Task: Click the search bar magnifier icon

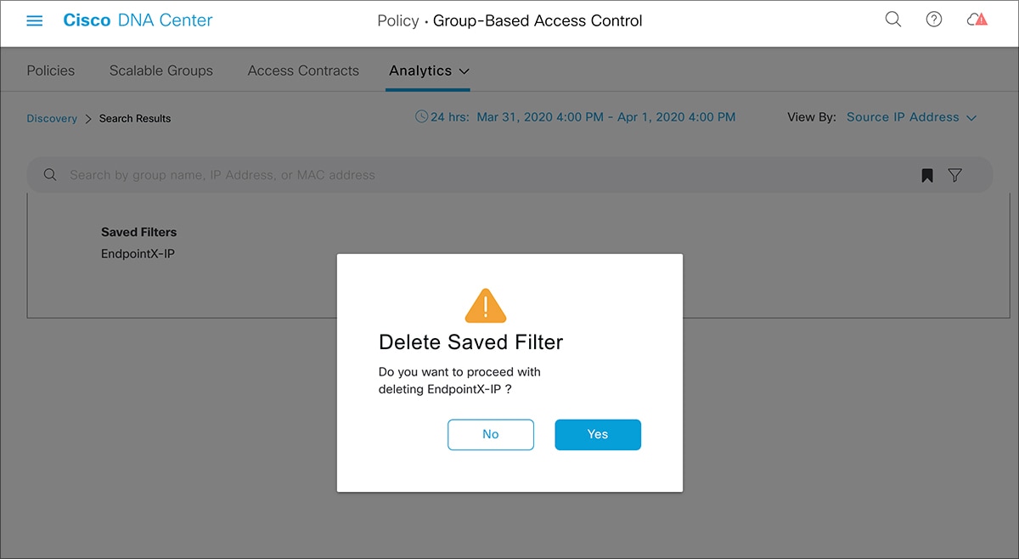Action: (x=50, y=175)
